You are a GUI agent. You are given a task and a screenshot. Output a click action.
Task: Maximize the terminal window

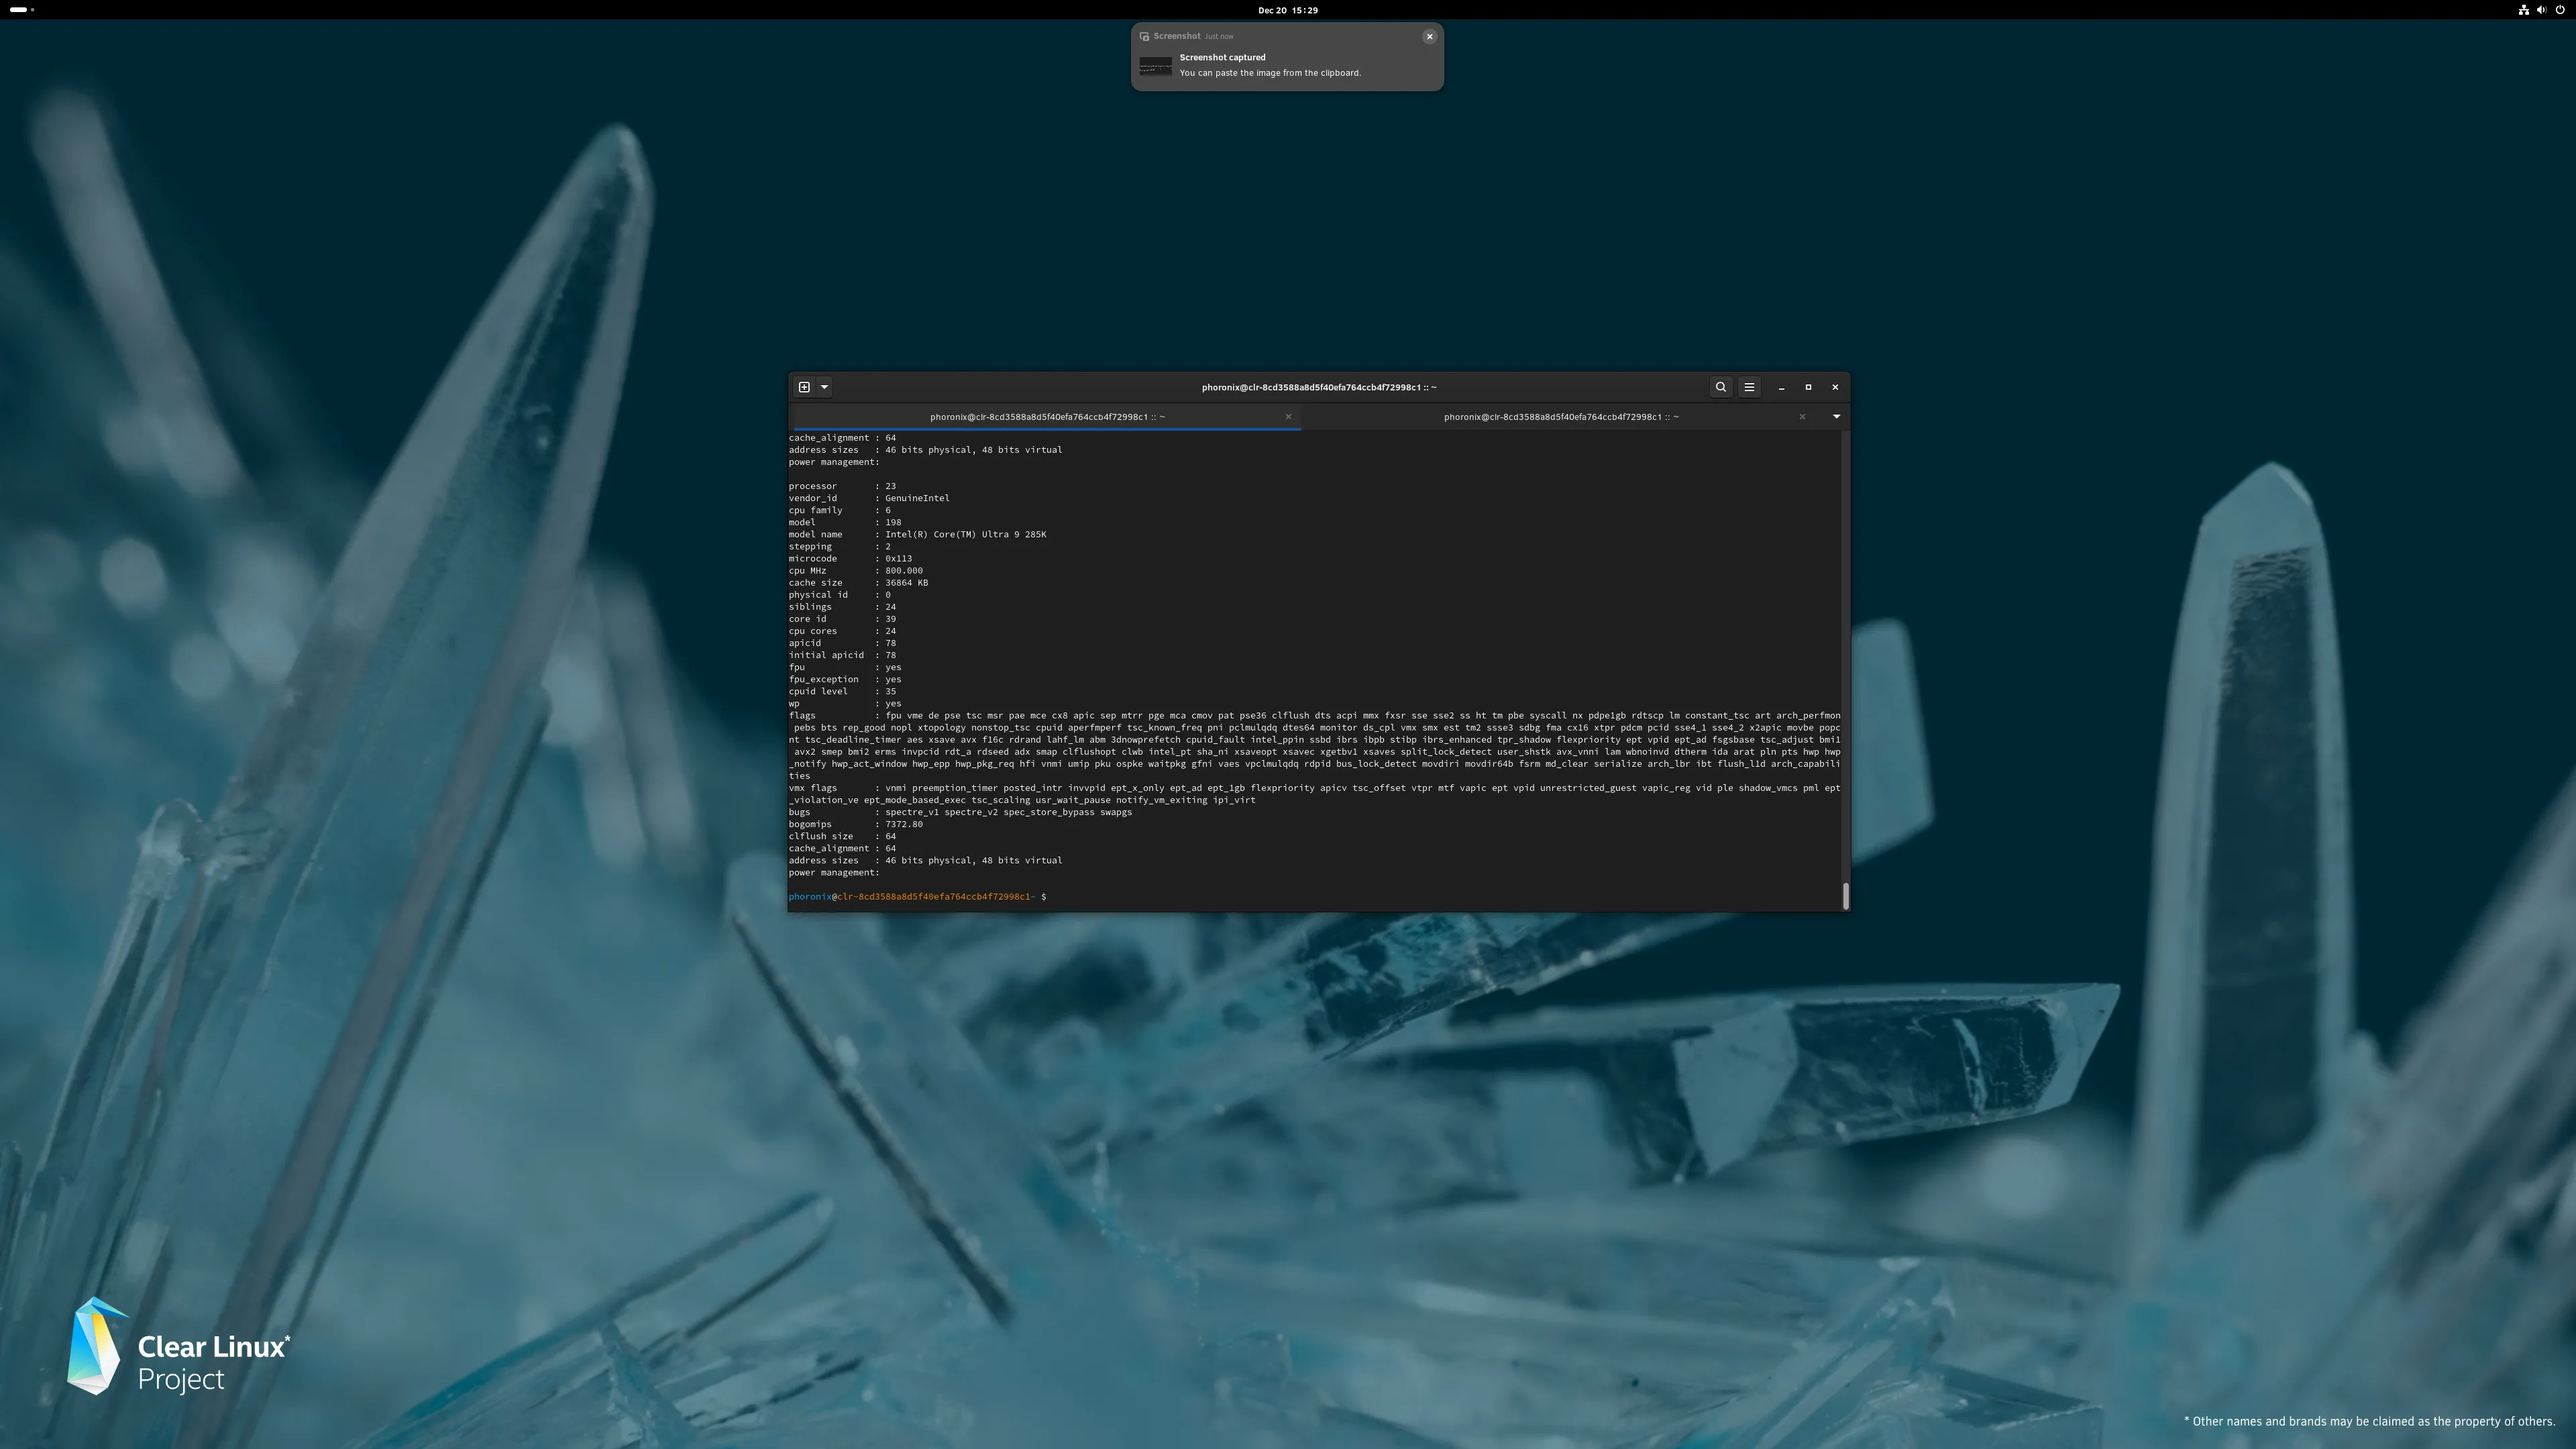[x=1808, y=387]
